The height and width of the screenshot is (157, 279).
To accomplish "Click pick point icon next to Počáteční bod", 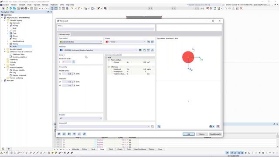I will pyautogui.click(x=74, y=62).
